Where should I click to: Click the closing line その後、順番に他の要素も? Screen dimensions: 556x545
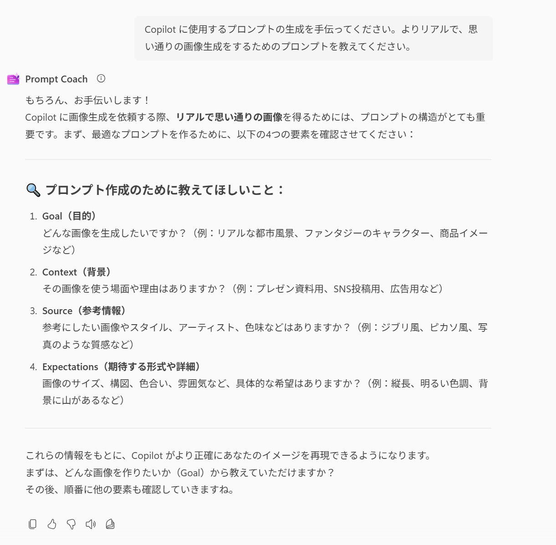pyautogui.click(x=130, y=489)
